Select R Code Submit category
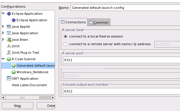This screenshot has width=180, height=111. [x=24, y=59]
